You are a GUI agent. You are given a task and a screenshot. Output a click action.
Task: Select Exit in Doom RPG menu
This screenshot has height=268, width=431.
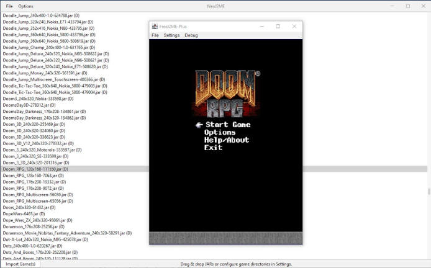pos(213,148)
